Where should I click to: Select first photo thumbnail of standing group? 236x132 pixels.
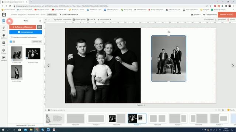(17, 54)
